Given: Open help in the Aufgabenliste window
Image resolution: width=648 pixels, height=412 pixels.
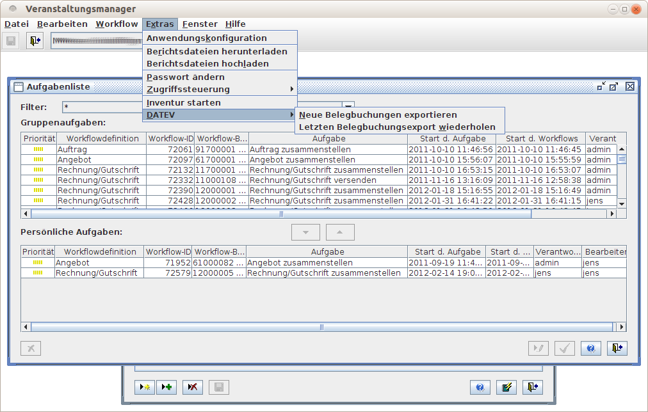Looking at the screenshot, I should pos(590,348).
